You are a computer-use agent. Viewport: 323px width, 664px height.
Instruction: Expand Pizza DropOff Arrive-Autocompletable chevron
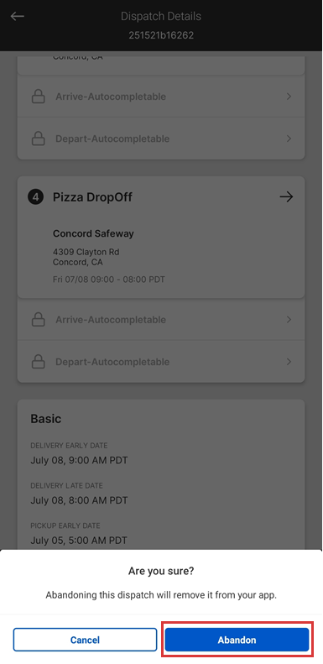[x=289, y=319]
